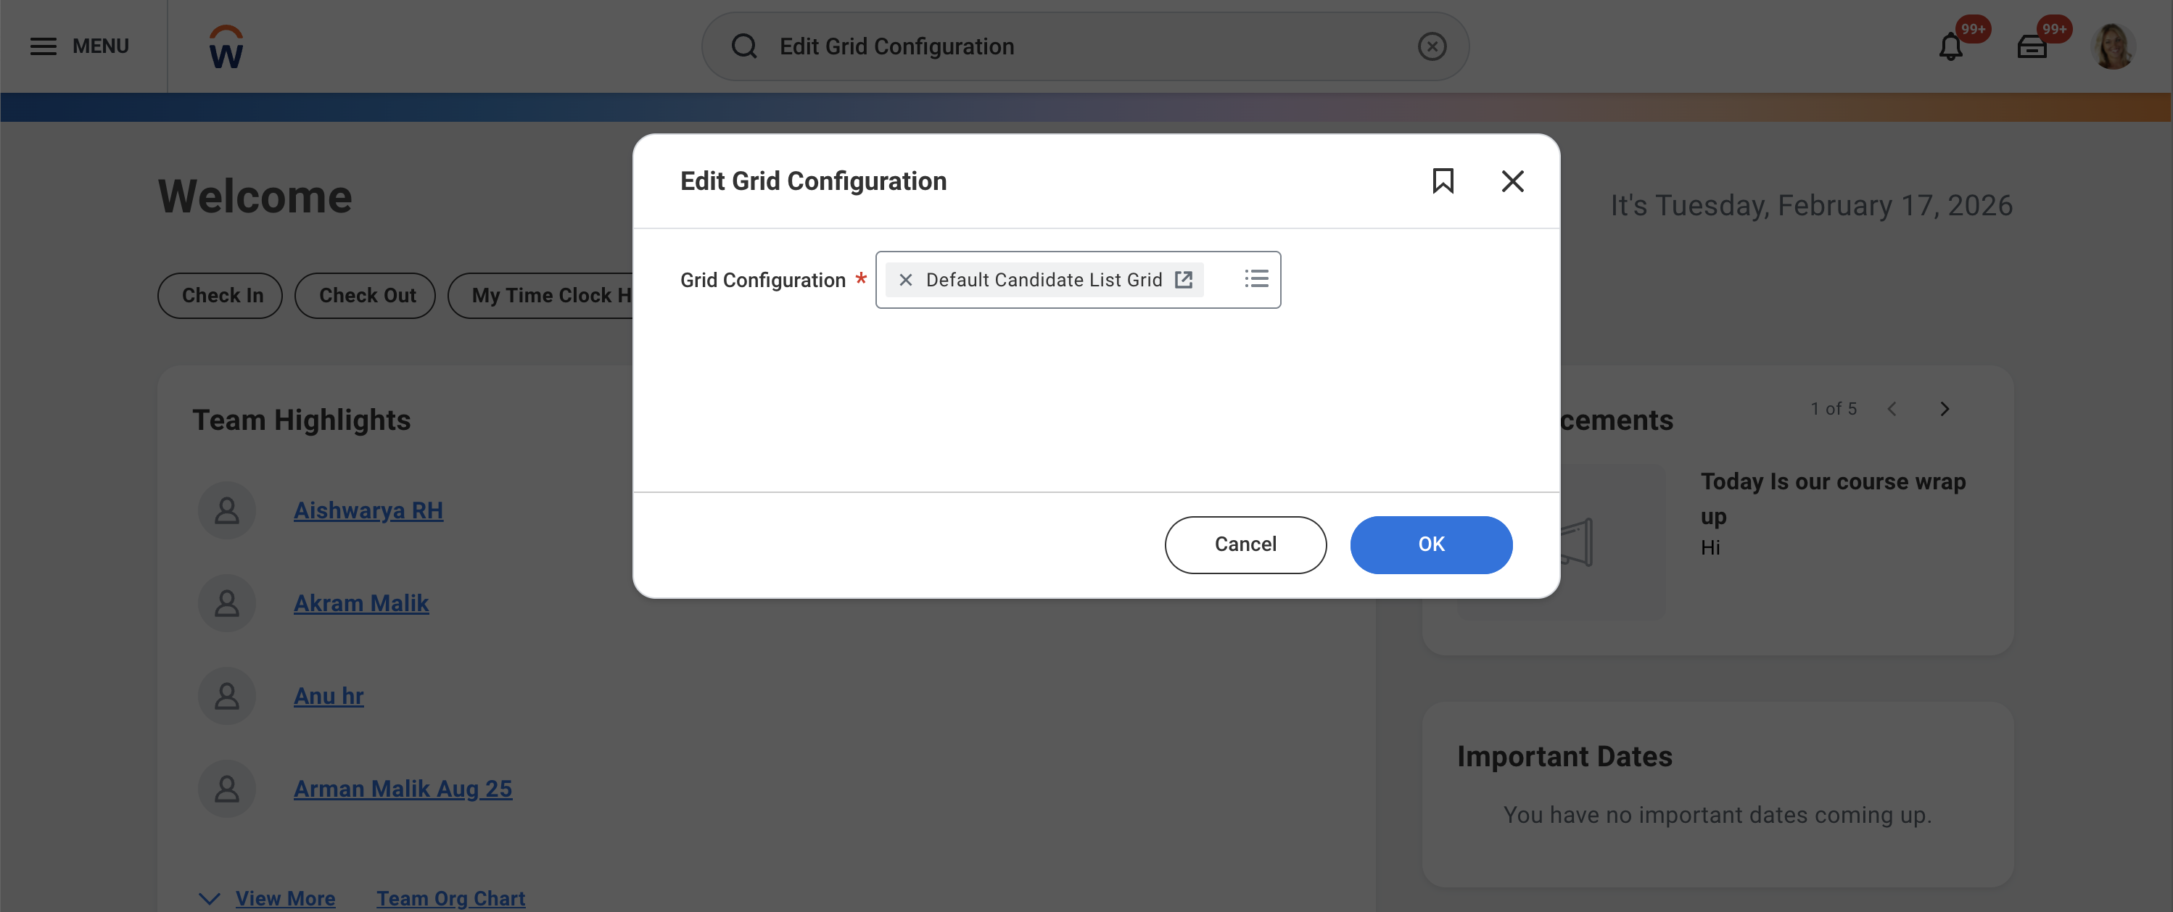
Task: Open the profile avatar menu
Action: tap(2113, 47)
